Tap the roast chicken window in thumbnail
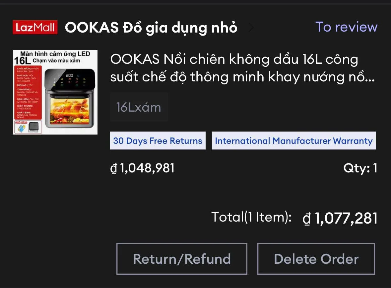Screen dimensions: 391x288 [70, 111]
